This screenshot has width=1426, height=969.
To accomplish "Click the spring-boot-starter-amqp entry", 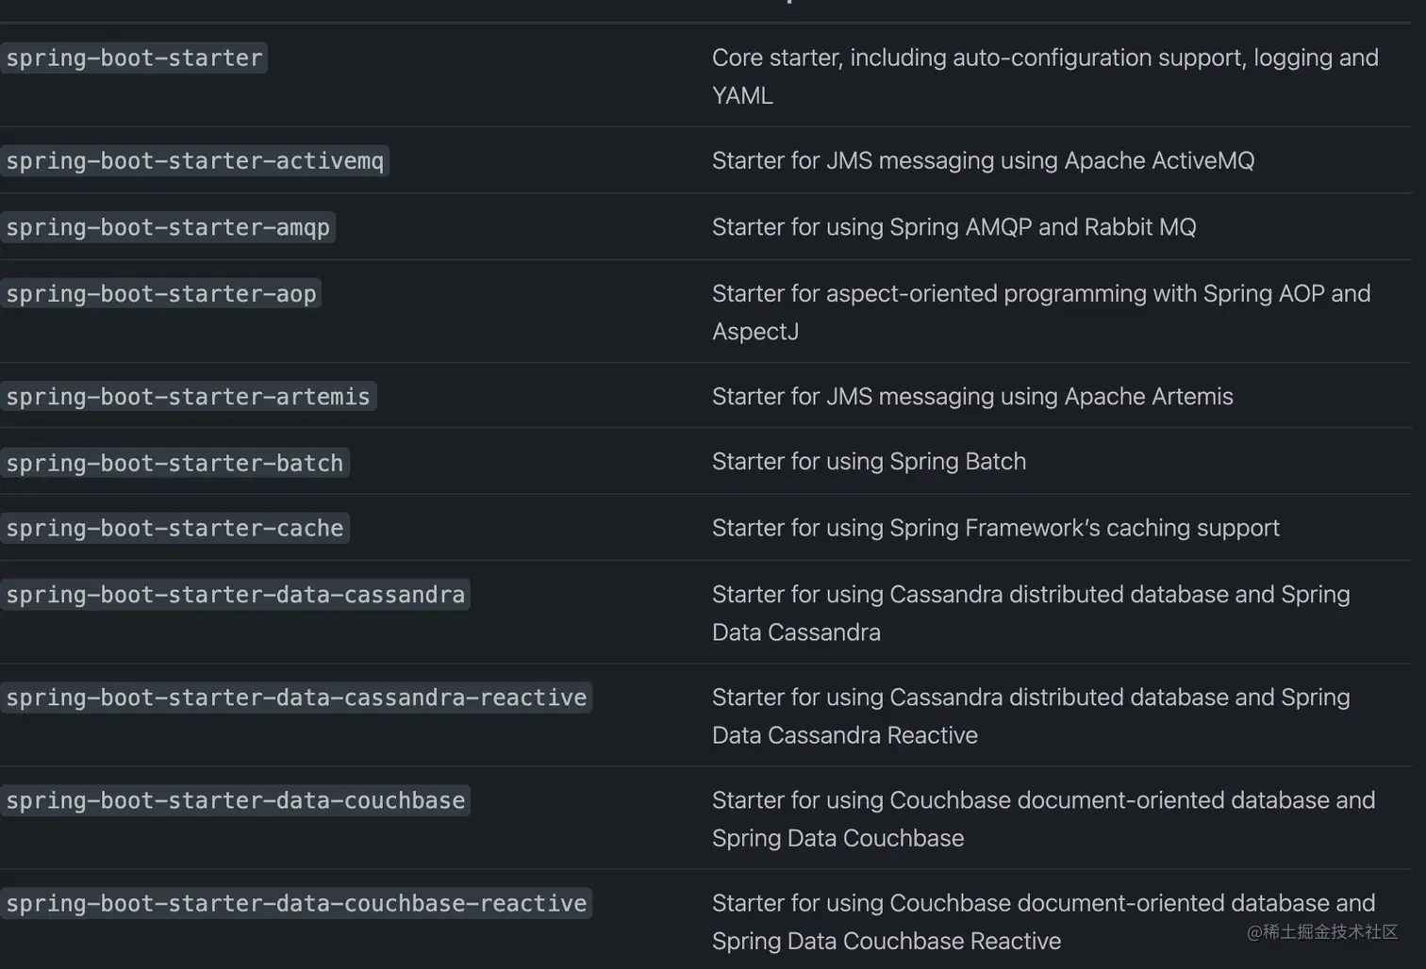I will click(x=168, y=228).
